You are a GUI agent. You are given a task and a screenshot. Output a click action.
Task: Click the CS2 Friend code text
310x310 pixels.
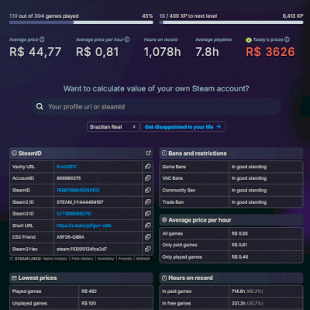(x=71, y=237)
